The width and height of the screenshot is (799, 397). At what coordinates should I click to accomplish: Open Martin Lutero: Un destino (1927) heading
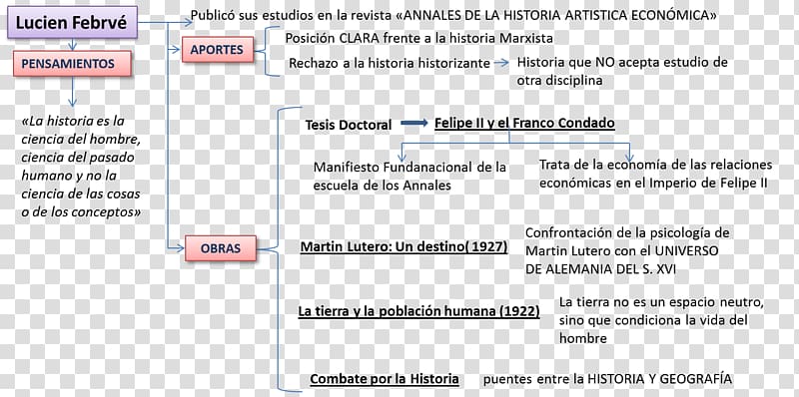coord(403,247)
